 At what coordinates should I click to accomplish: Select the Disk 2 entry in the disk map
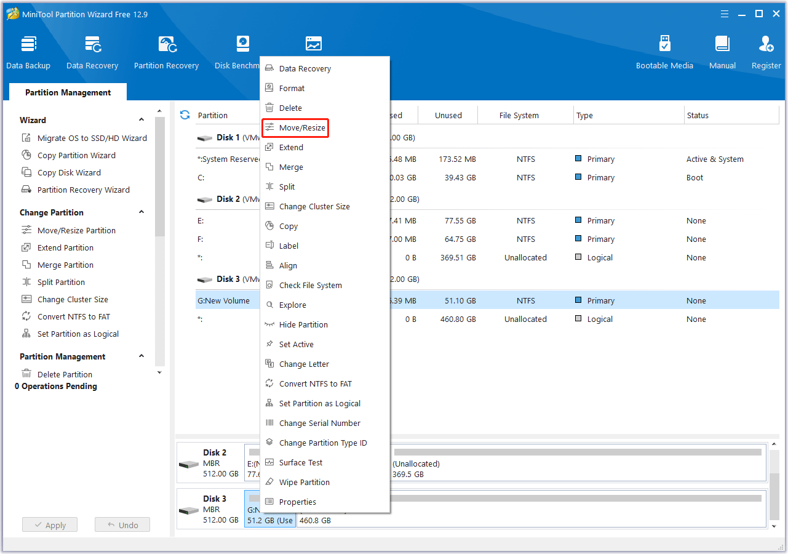(210, 463)
